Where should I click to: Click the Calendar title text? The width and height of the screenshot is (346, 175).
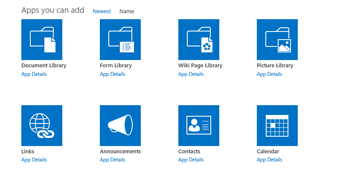tap(268, 152)
